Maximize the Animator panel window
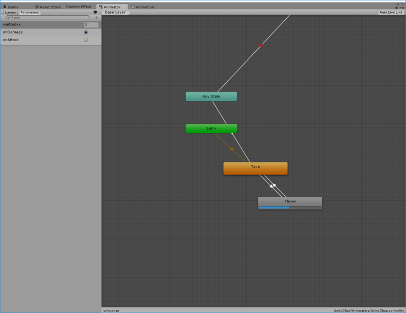Image resolution: width=406 pixels, height=313 pixels. [398, 4]
